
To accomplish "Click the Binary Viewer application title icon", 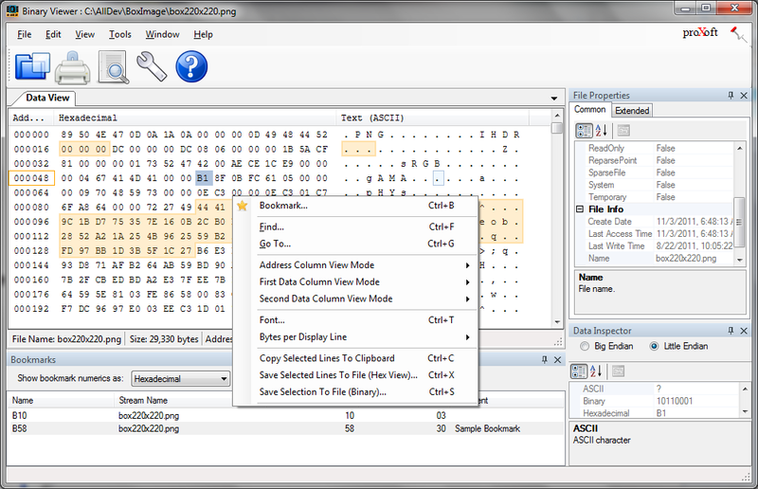I will point(12,10).
